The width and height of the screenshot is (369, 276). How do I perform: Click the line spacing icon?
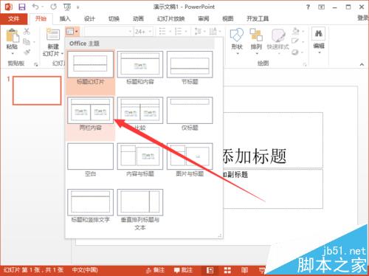(x=198, y=32)
